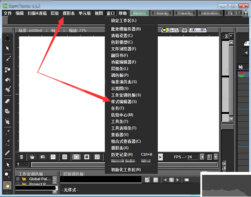
Task: Toggle the checkered background button
Action: (97, 157)
